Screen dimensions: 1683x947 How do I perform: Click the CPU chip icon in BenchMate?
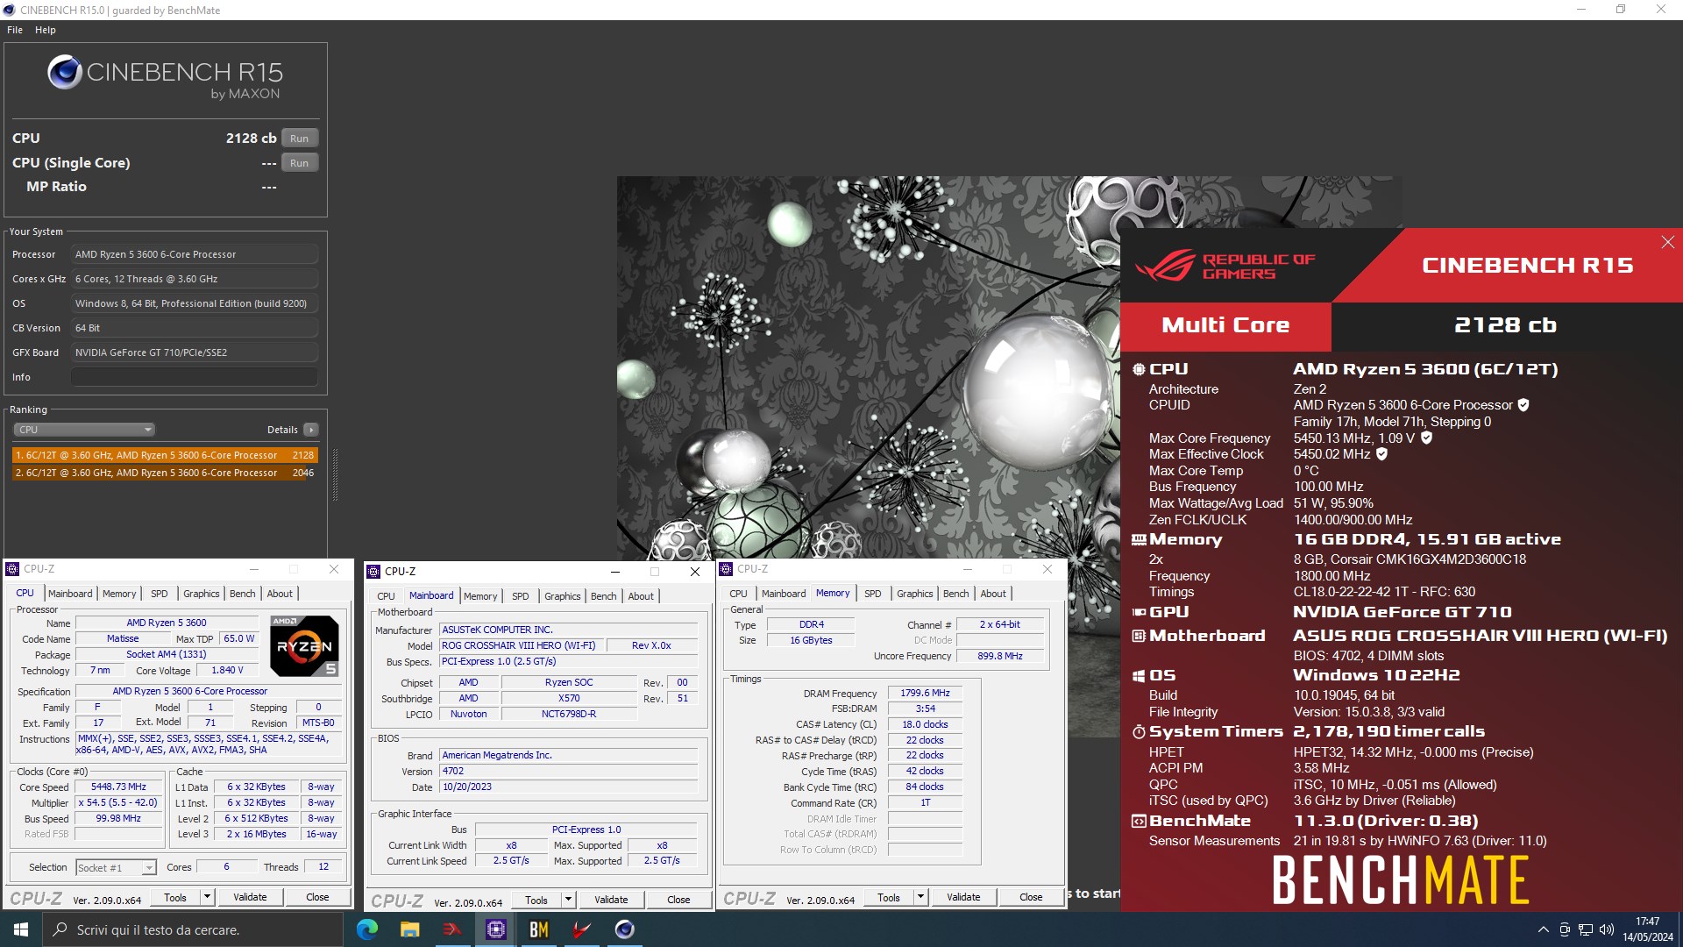point(1139,369)
